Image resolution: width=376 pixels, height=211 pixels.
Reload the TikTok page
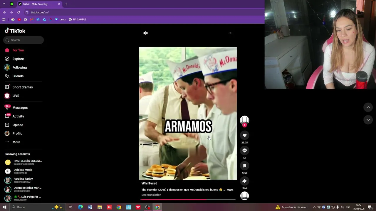click(x=19, y=12)
